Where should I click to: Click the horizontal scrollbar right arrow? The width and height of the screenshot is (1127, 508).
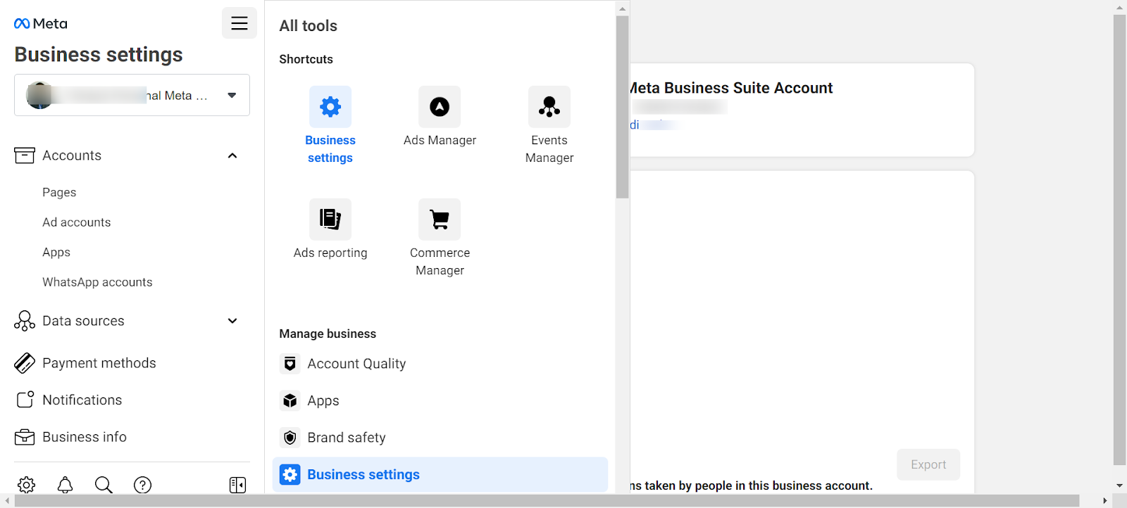point(1104,500)
